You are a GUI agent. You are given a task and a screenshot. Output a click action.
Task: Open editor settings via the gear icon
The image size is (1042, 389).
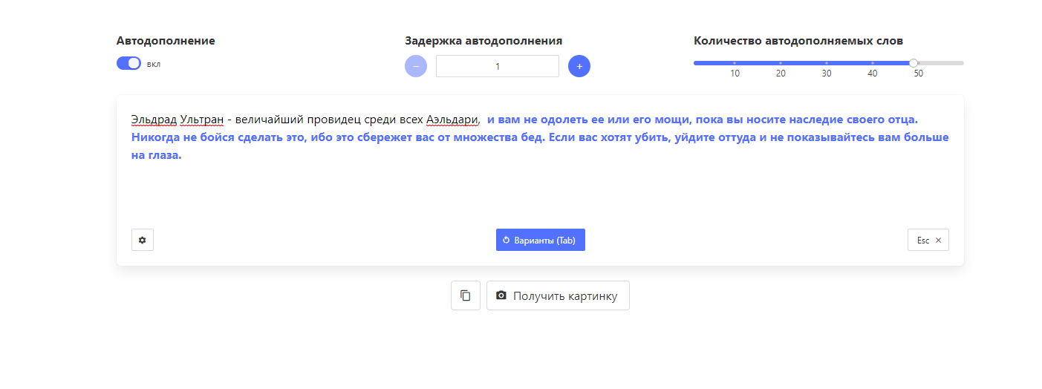click(x=143, y=240)
